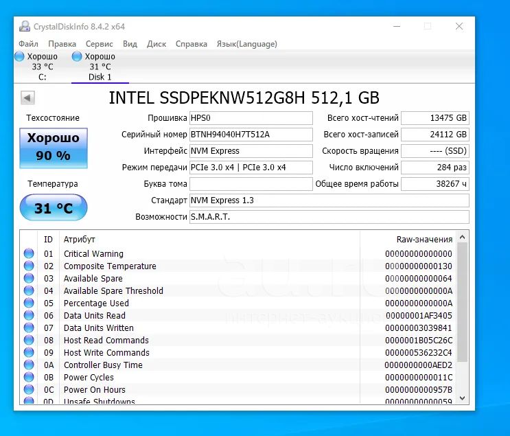
Task: Click status orb for Data Units Written
Action: [29, 328]
